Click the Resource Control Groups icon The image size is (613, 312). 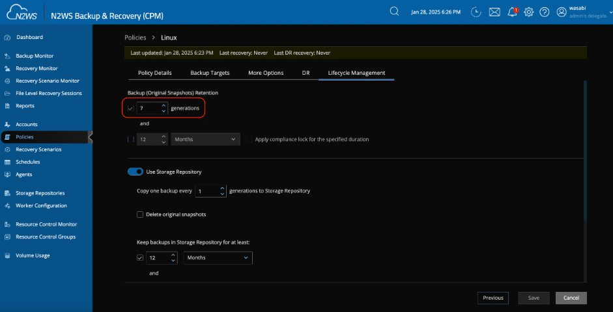click(x=7, y=237)
